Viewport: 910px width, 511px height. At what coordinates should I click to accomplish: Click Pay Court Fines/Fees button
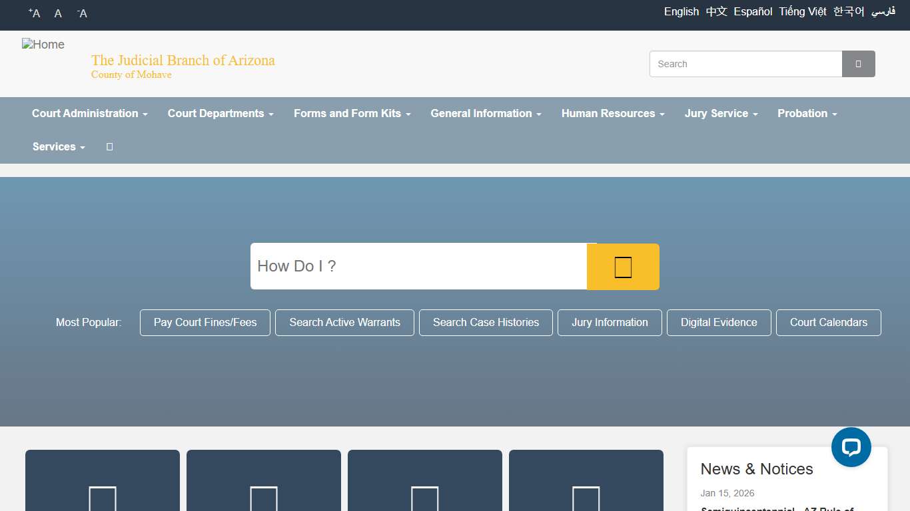pos(205,323)
